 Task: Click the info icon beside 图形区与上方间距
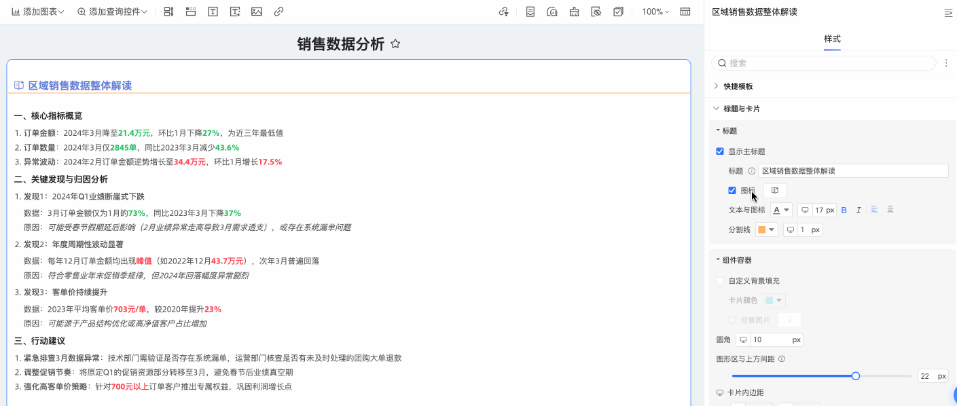pyautogui.click(x=782, y=359)
